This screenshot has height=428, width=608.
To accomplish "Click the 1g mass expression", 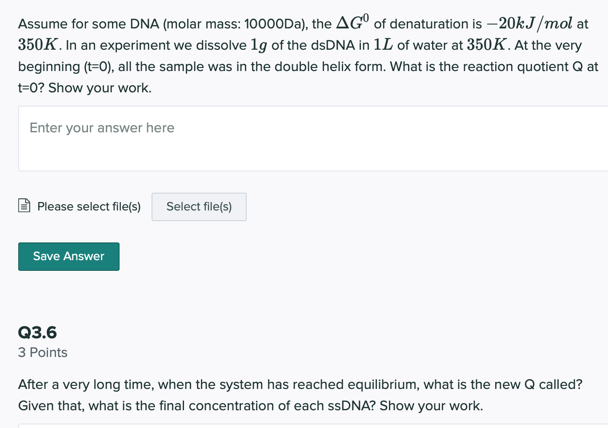I will point(259,45).
